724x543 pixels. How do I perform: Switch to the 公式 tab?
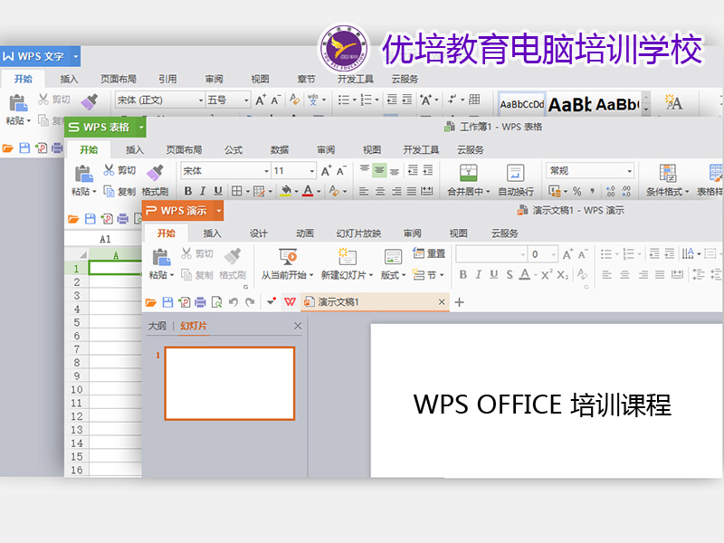pyautogui.click(x=233, y=150)
